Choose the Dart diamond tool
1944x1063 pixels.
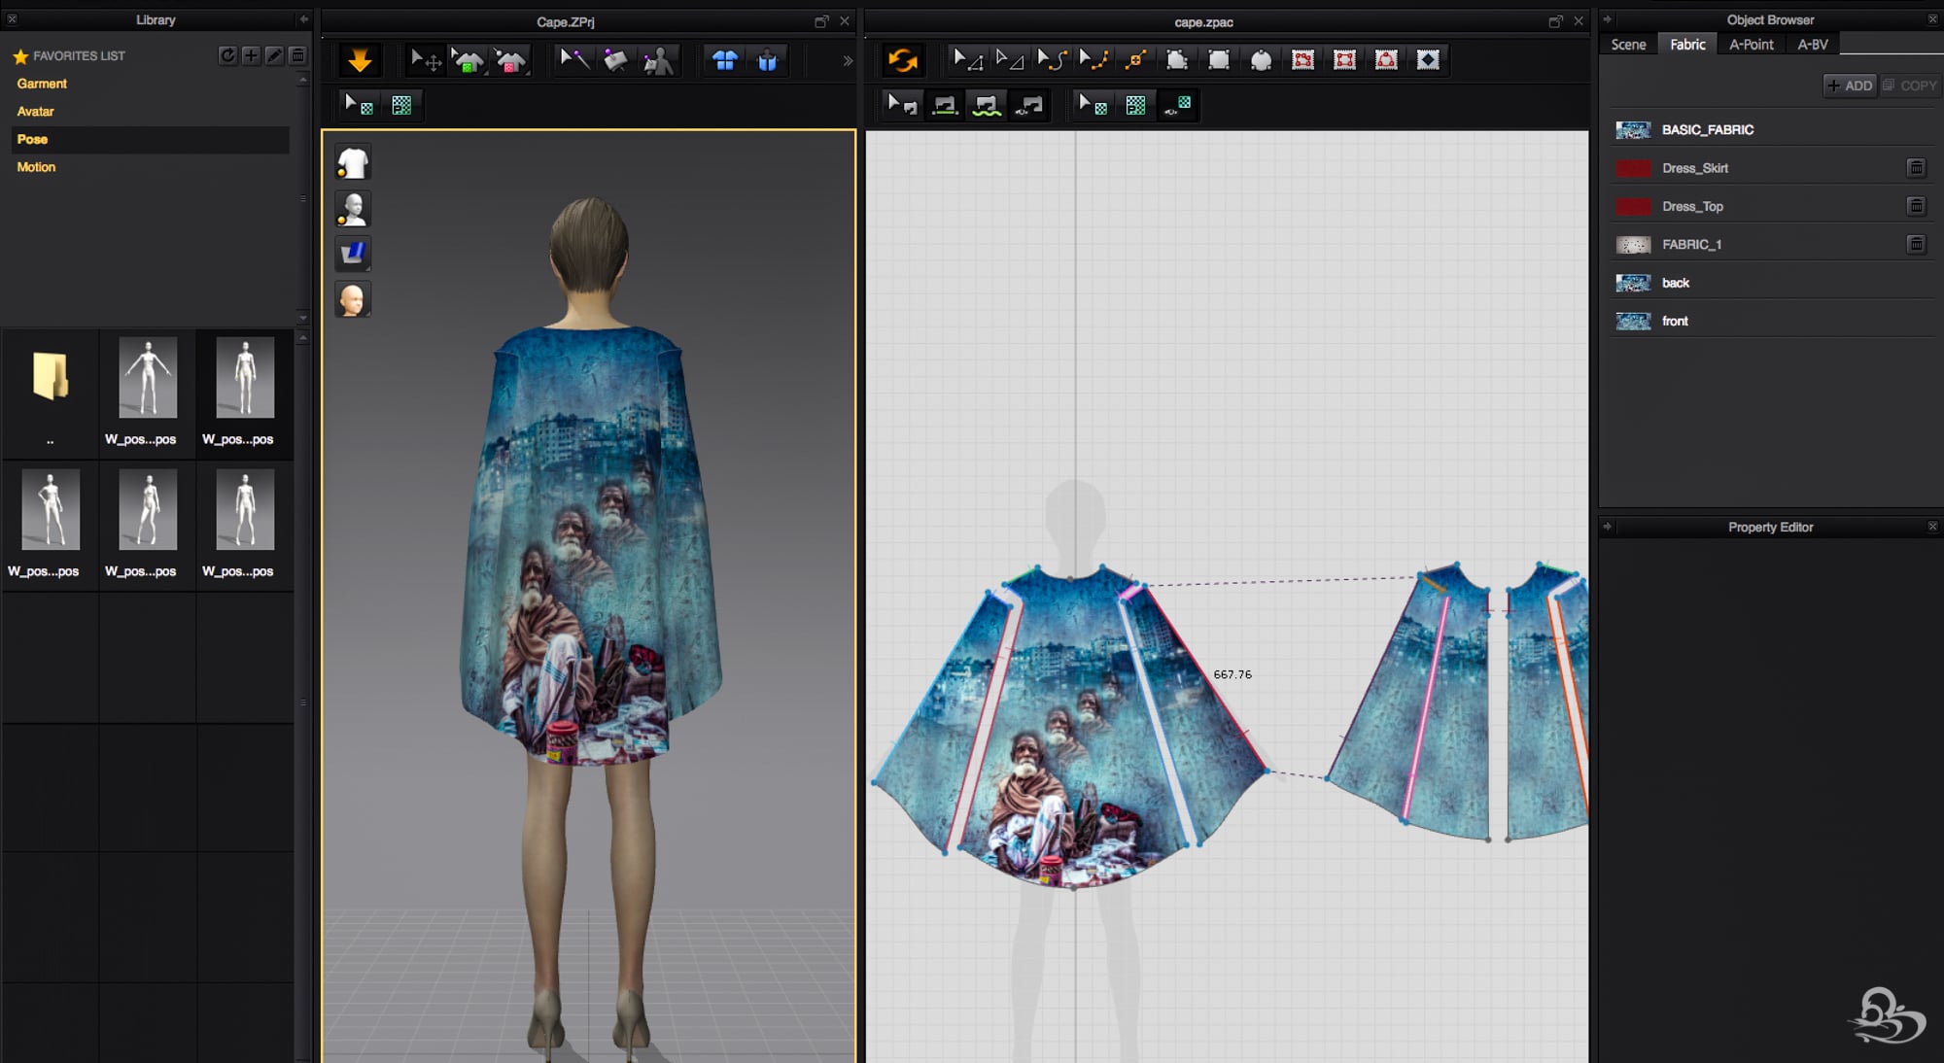click(x=1428, y=60)
